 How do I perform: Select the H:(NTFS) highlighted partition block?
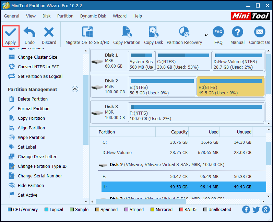(x=230, y=86)
